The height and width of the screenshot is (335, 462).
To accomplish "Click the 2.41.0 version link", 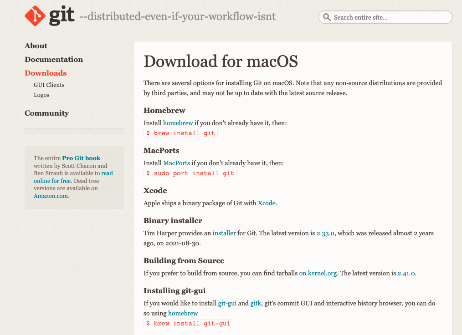I will 406,273.
